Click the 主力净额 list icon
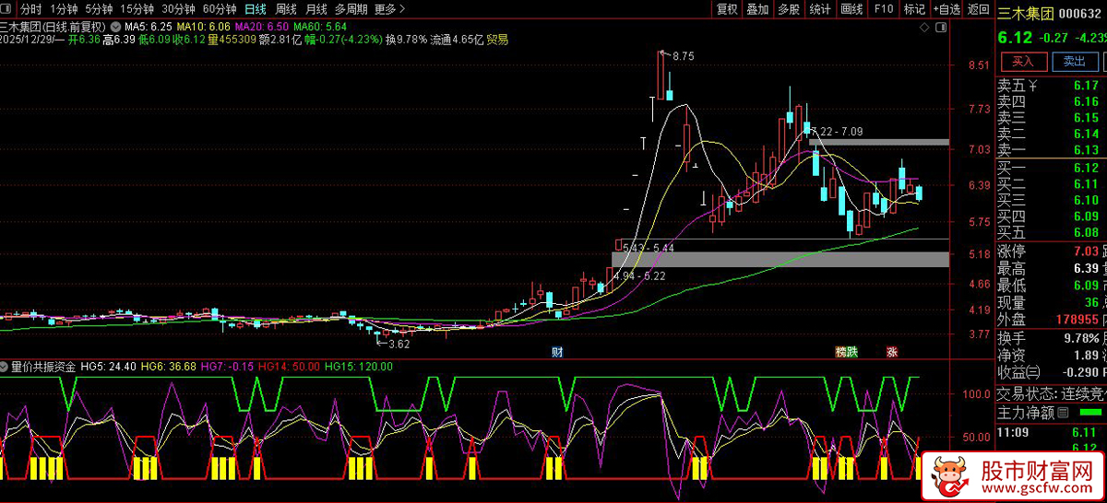 [x=1063, y=412]
